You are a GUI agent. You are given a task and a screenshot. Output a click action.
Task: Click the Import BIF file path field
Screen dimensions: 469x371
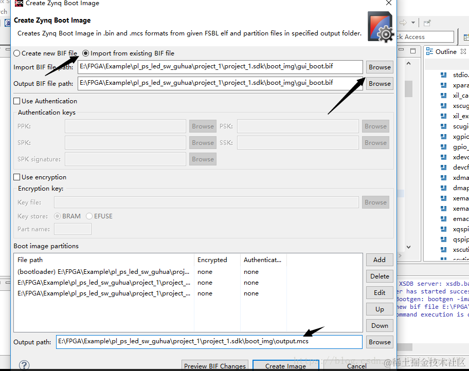[x=220, y=67]
